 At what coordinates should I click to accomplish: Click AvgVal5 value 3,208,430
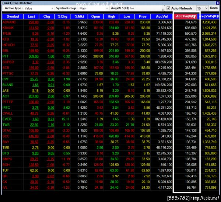[x=209, y=22]
